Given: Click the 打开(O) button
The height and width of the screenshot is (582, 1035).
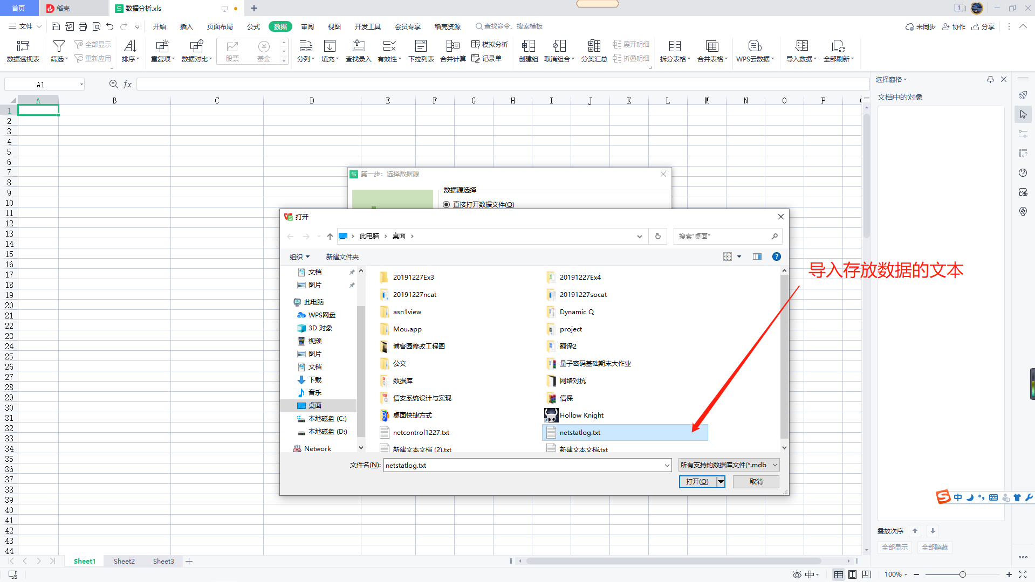Looking at the screenshot, I should point(697,481).
